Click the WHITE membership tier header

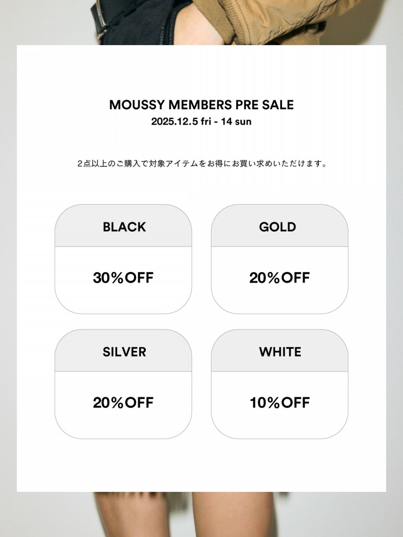pyautogui.click(x=280, y=351)
